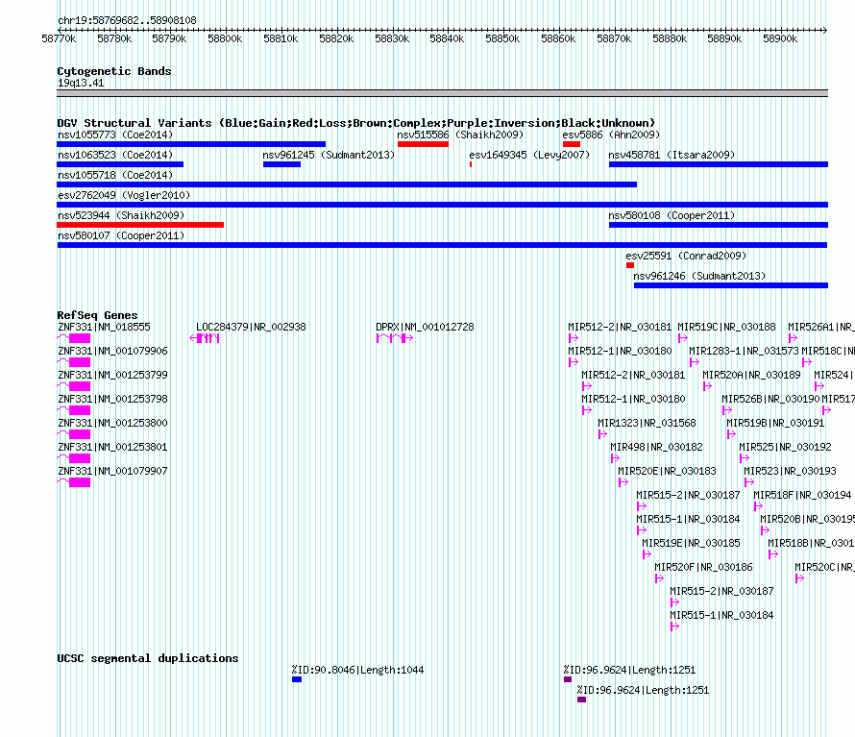This screenshot has height=737, width=855.
Task: Click the 'UCSC segmental duplications' track title
Action: click(148, 658)
